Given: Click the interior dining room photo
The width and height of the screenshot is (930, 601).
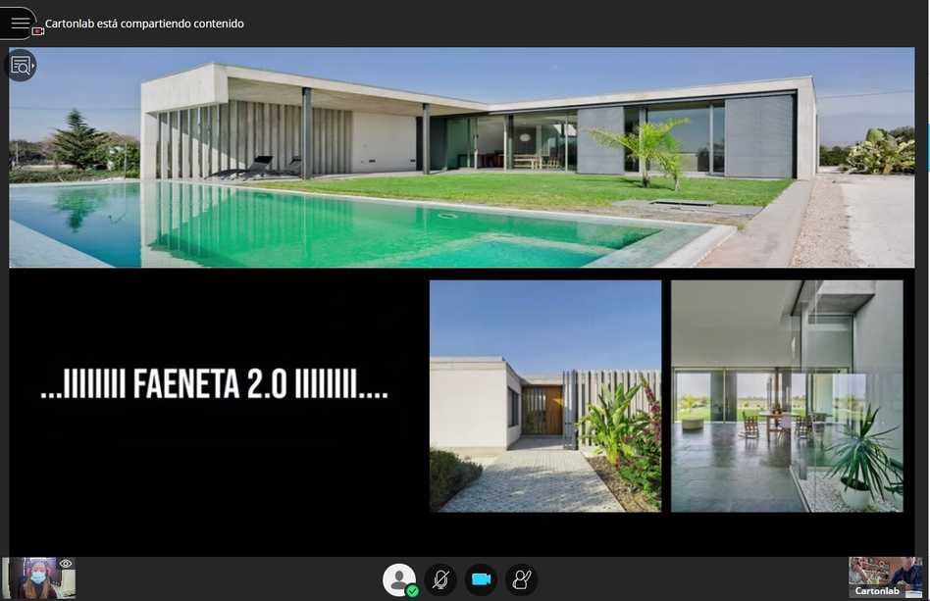Looking at the screenshot, I should 786,395.
